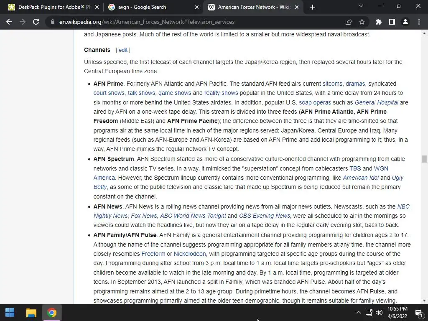Close the DeskPack Plugins tab

click(x=97, y=7)
